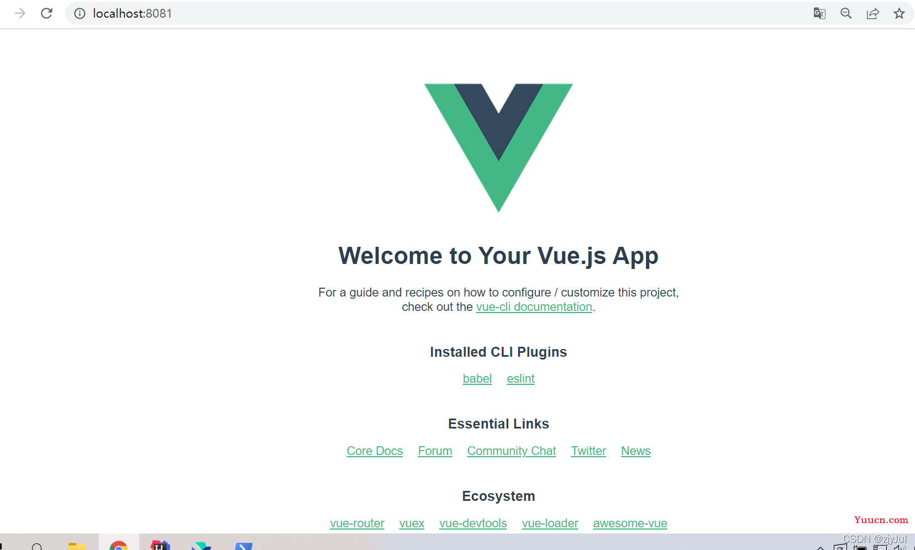Bookmark this page with star icon
The width and height of the screenshot is (915, 550).
tap(900, 13)
